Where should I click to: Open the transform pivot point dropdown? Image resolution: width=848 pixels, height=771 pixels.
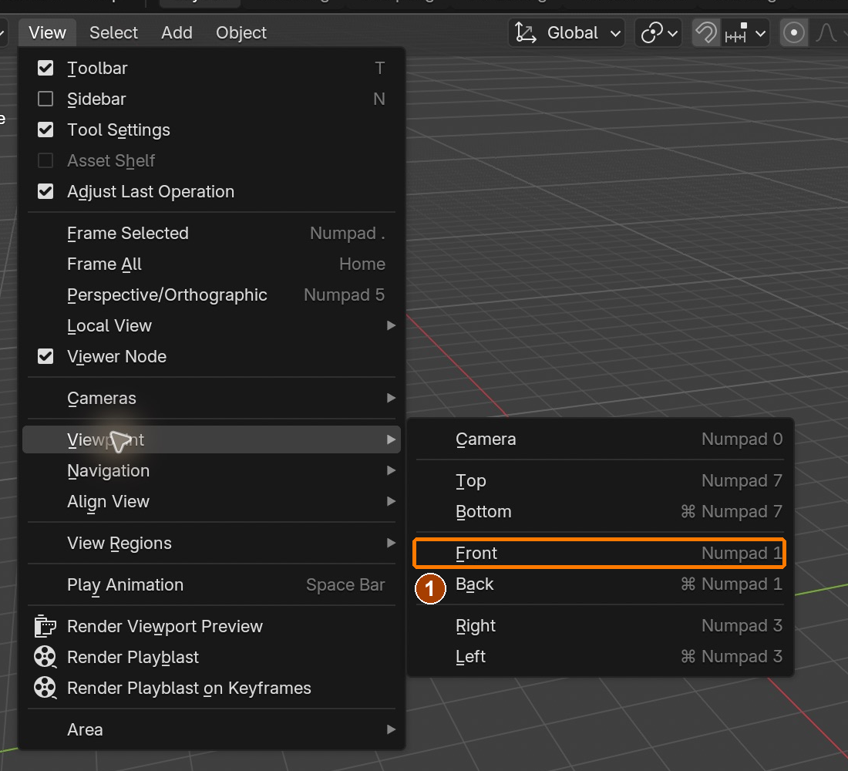(x=658, y=32)
